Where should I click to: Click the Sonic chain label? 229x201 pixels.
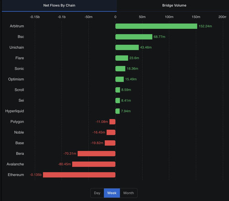click(19, 69)
